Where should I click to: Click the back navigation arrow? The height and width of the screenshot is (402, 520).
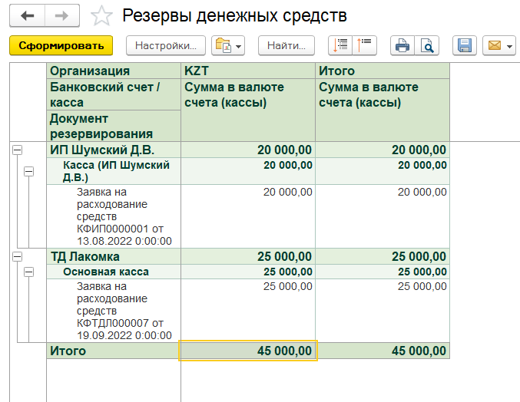click(x=28, y=15)
